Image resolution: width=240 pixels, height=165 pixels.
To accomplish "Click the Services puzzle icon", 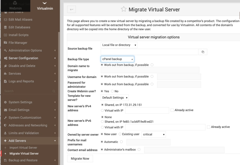I will click(x=6, y=74).
